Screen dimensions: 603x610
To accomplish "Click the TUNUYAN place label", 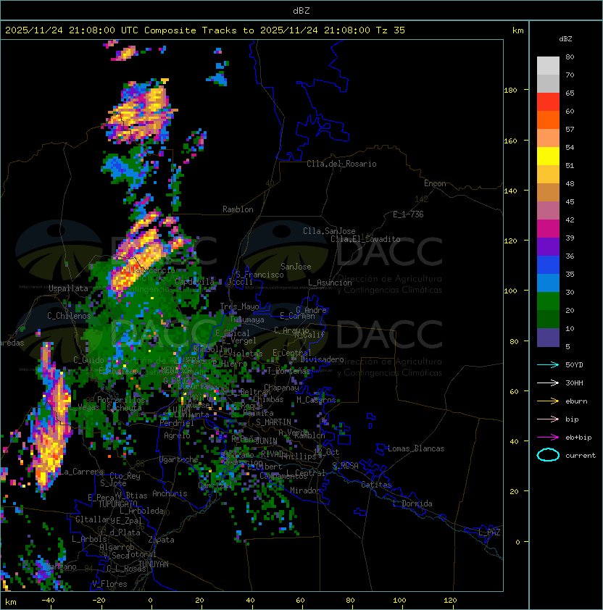I will pyautogui.click(x=154, y=564).
